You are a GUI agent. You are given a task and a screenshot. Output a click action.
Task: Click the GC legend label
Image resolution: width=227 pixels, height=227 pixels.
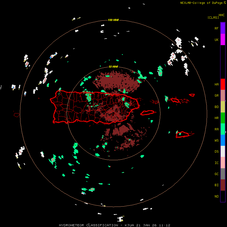[x=216, y=174]
